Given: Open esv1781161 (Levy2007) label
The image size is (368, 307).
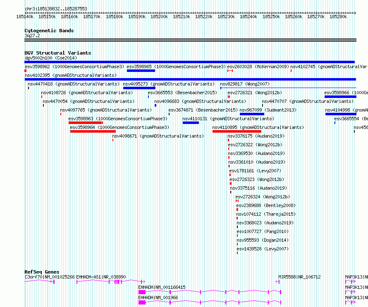Looking at the screenshot, I should pyautogui.click(x=255, y=171).
